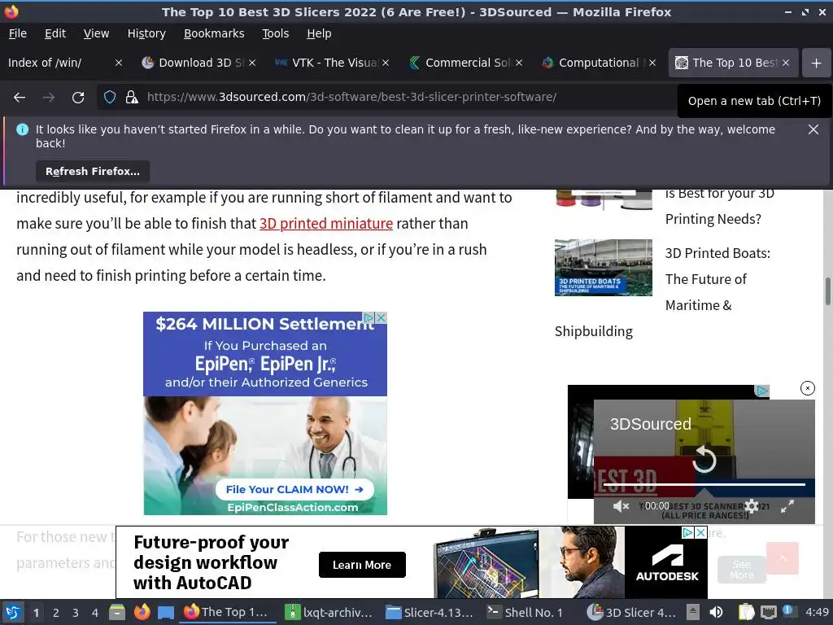Viewport: 833px width, 625px height.
Task: Close the EpiPen settlement ad
Action: tap(381, 318)
